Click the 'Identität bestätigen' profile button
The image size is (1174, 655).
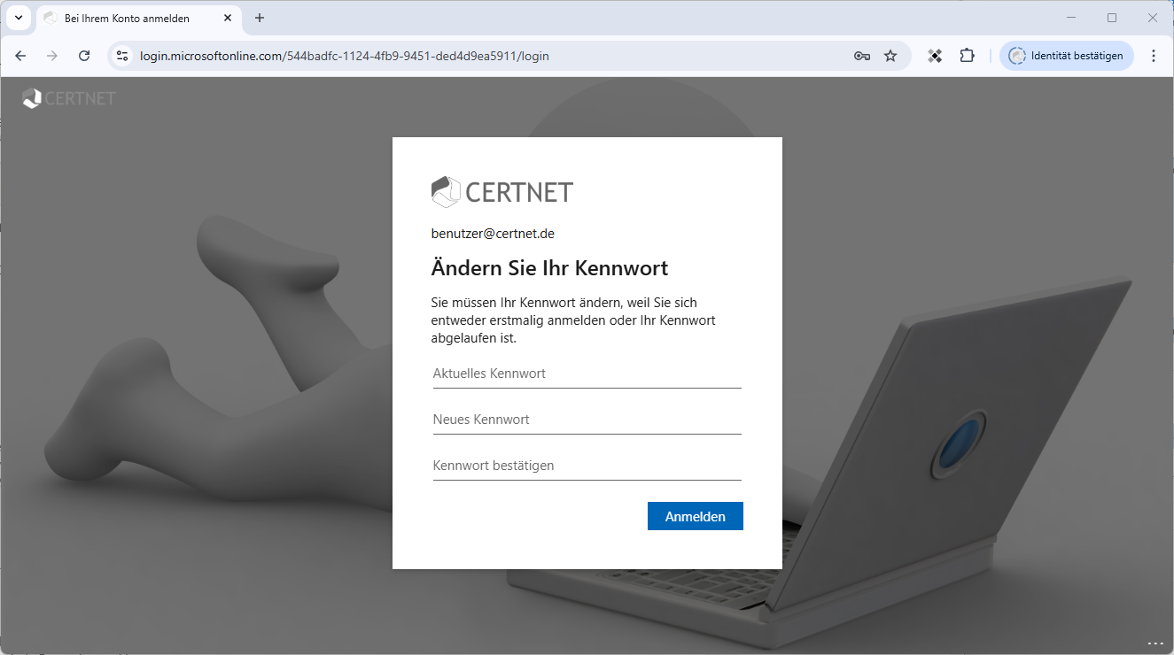1066,56
